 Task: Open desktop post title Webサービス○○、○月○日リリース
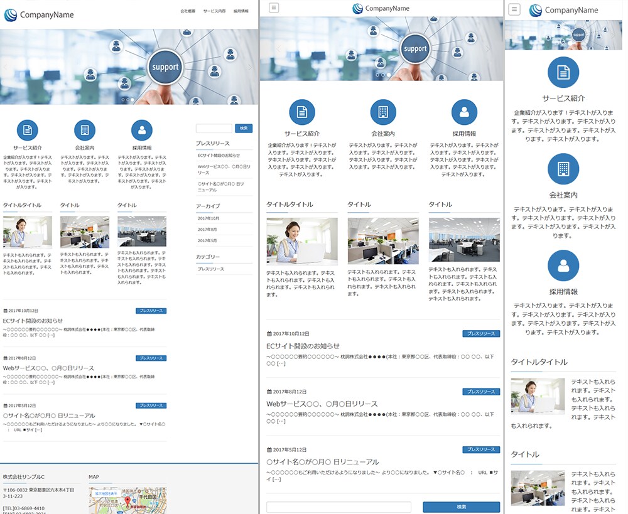[48, 368]
